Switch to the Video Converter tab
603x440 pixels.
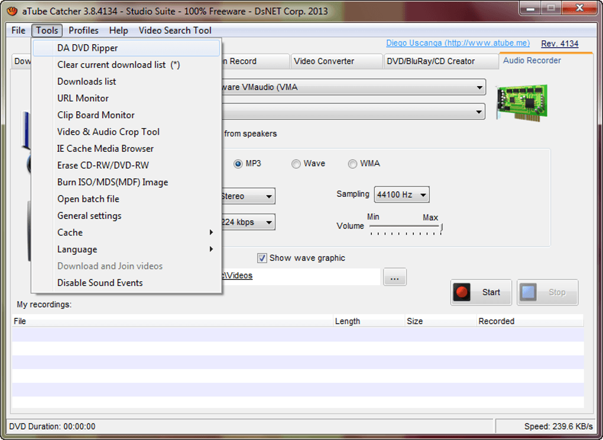pos(336,61)
